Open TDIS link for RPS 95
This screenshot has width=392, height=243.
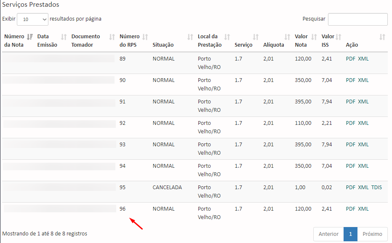(376, 188)
